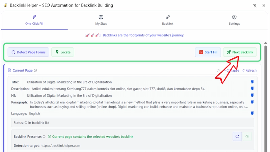
Task: Copy the Title field value
Action: point(252,82)
